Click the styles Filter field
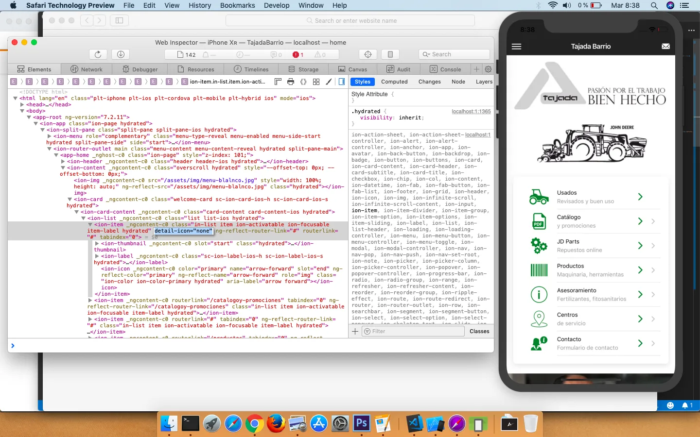700x437 pixels. [x=413, y=331]
